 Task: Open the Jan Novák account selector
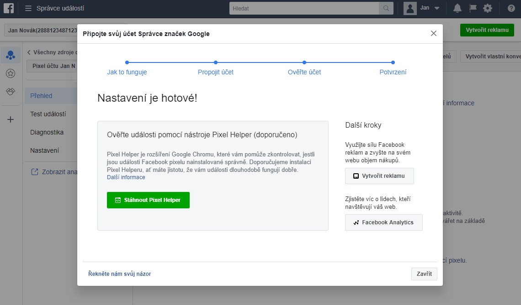pyautogui.click(x=41, y=30)
